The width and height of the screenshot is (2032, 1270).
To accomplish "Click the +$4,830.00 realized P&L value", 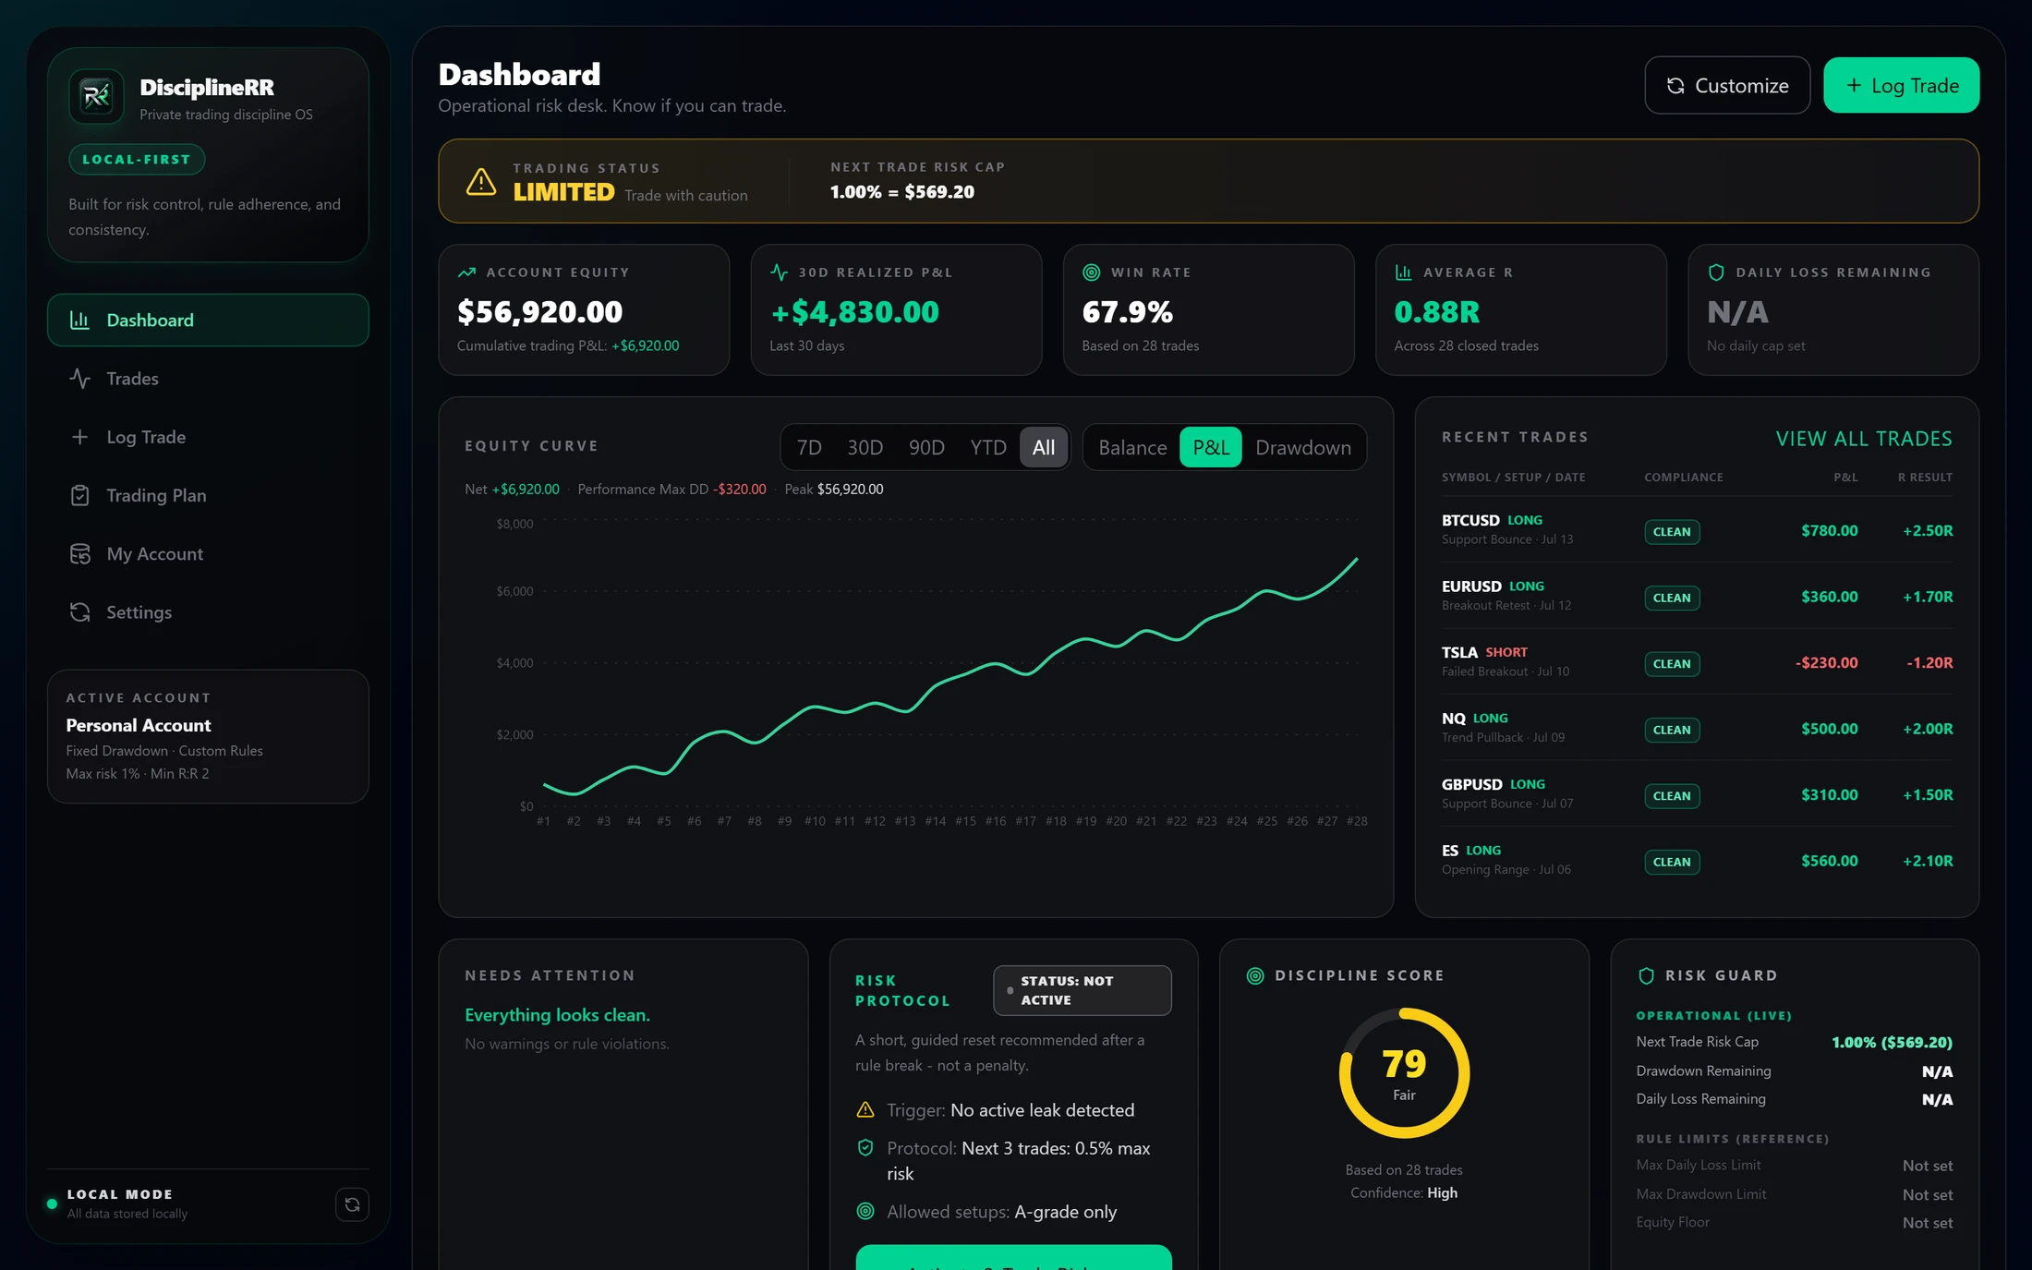I will (x=854, y=312).
